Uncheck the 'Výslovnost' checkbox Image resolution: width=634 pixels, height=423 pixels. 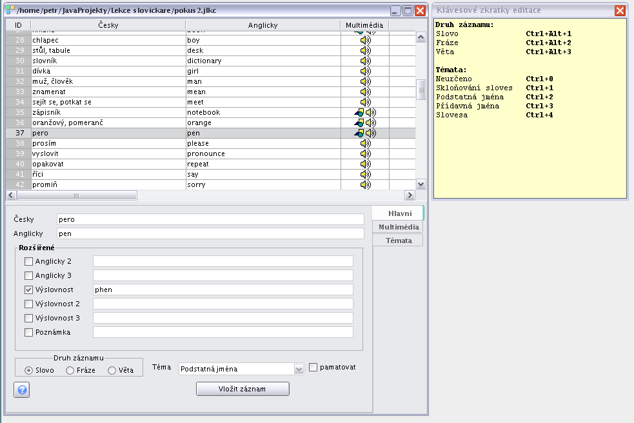(x=28, y=290)
